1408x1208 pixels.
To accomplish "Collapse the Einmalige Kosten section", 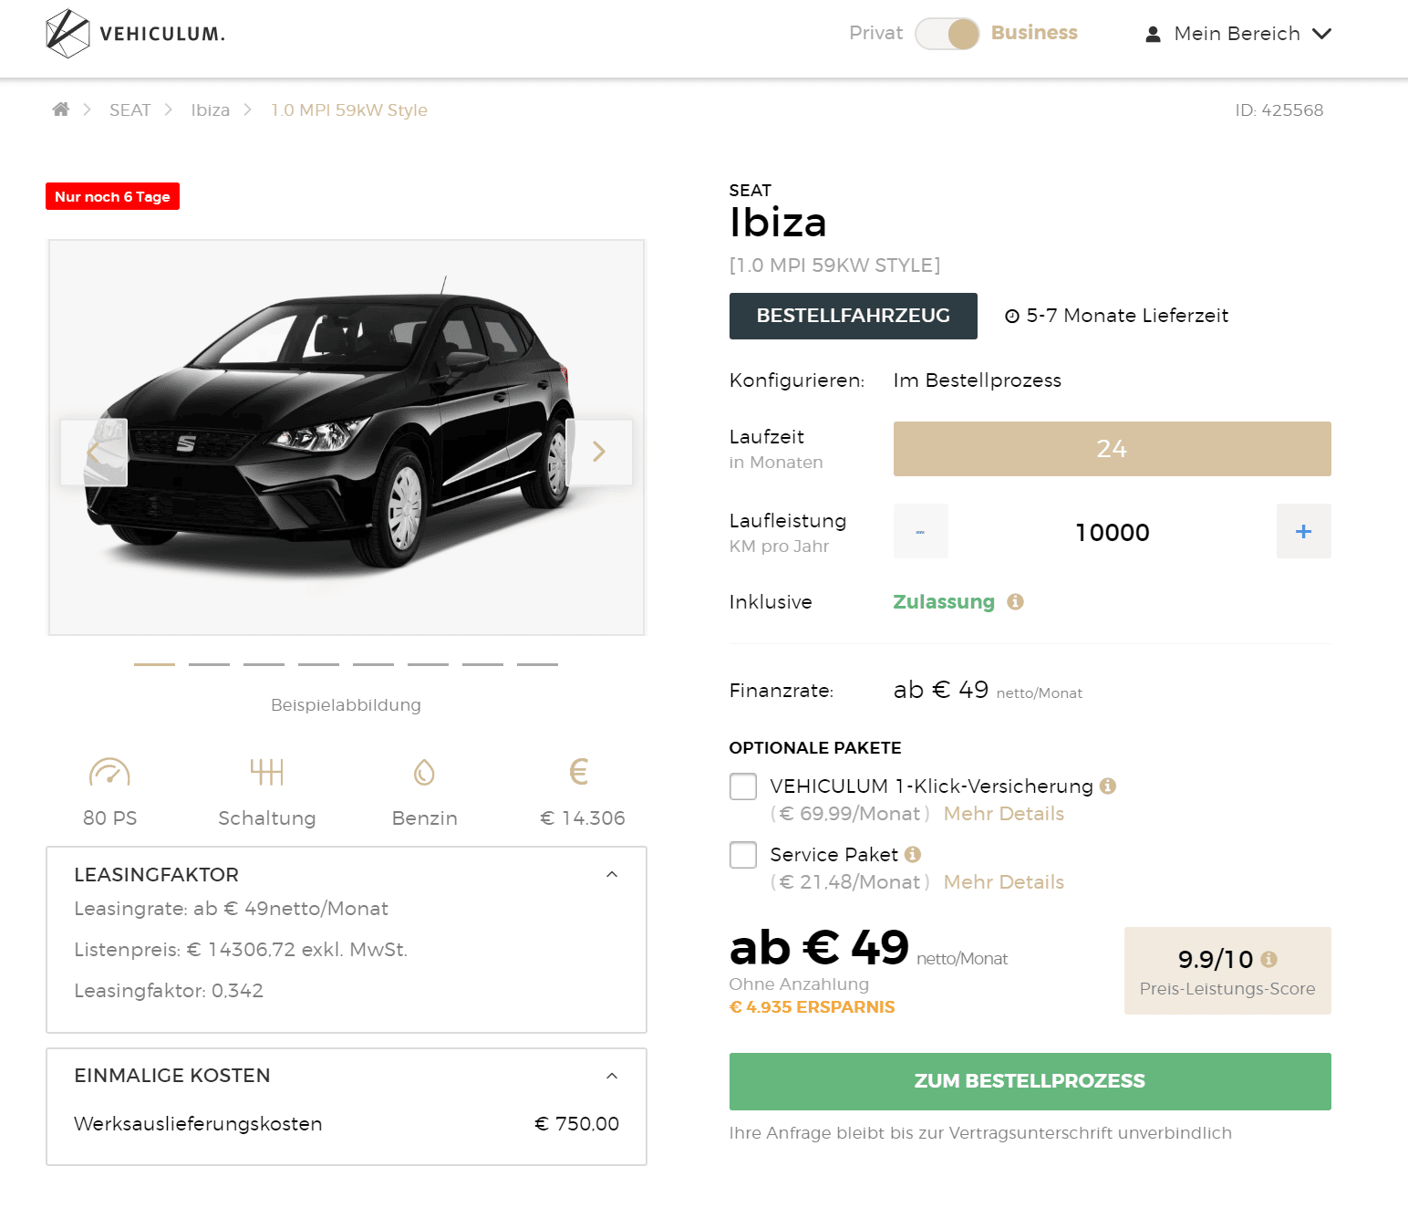I will coord(612,1076).
